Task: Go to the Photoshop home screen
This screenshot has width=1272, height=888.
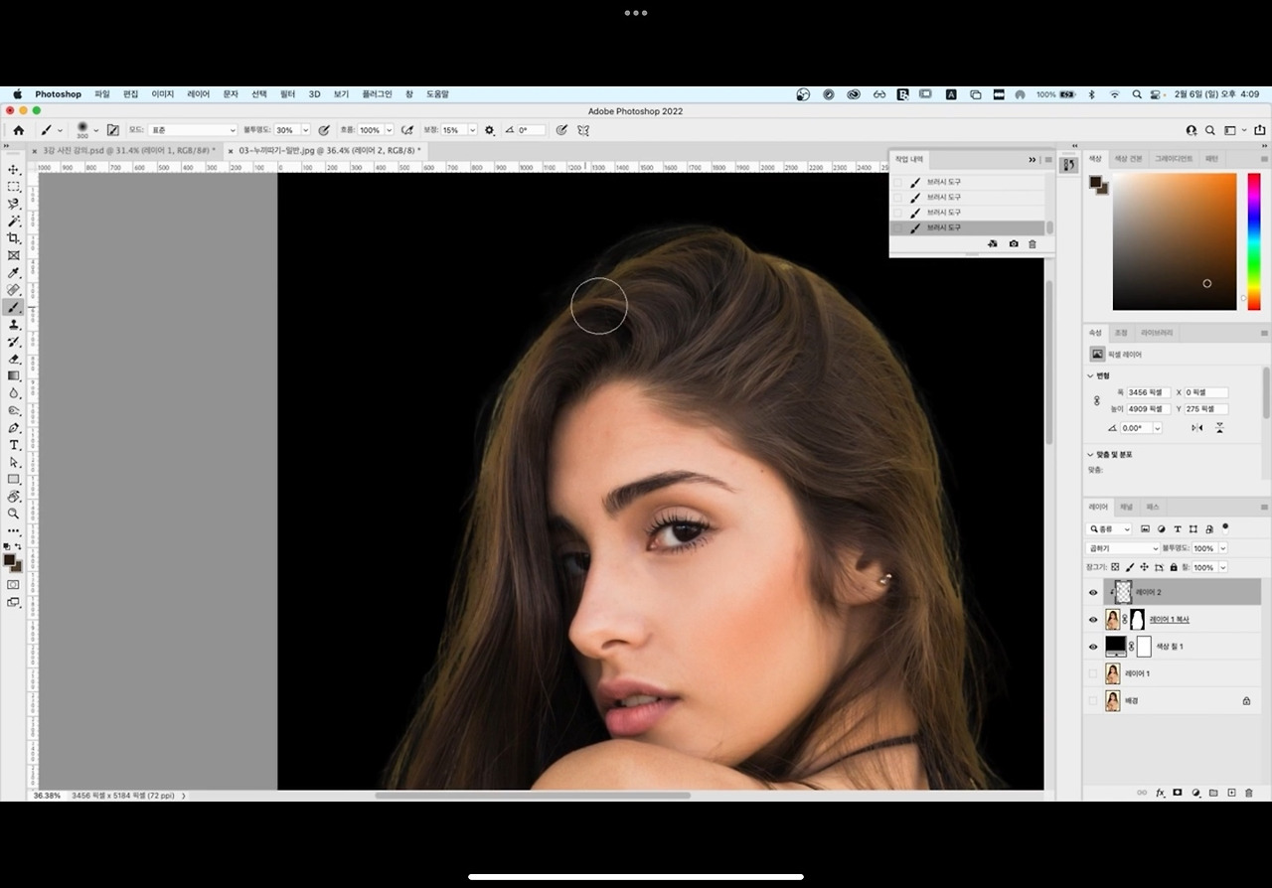Action: tap(18, 130)
